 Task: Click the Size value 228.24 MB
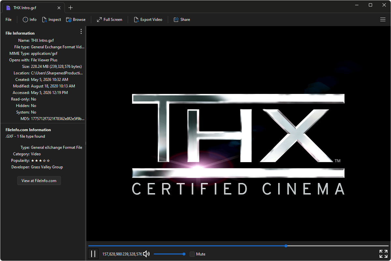(56, 67)
